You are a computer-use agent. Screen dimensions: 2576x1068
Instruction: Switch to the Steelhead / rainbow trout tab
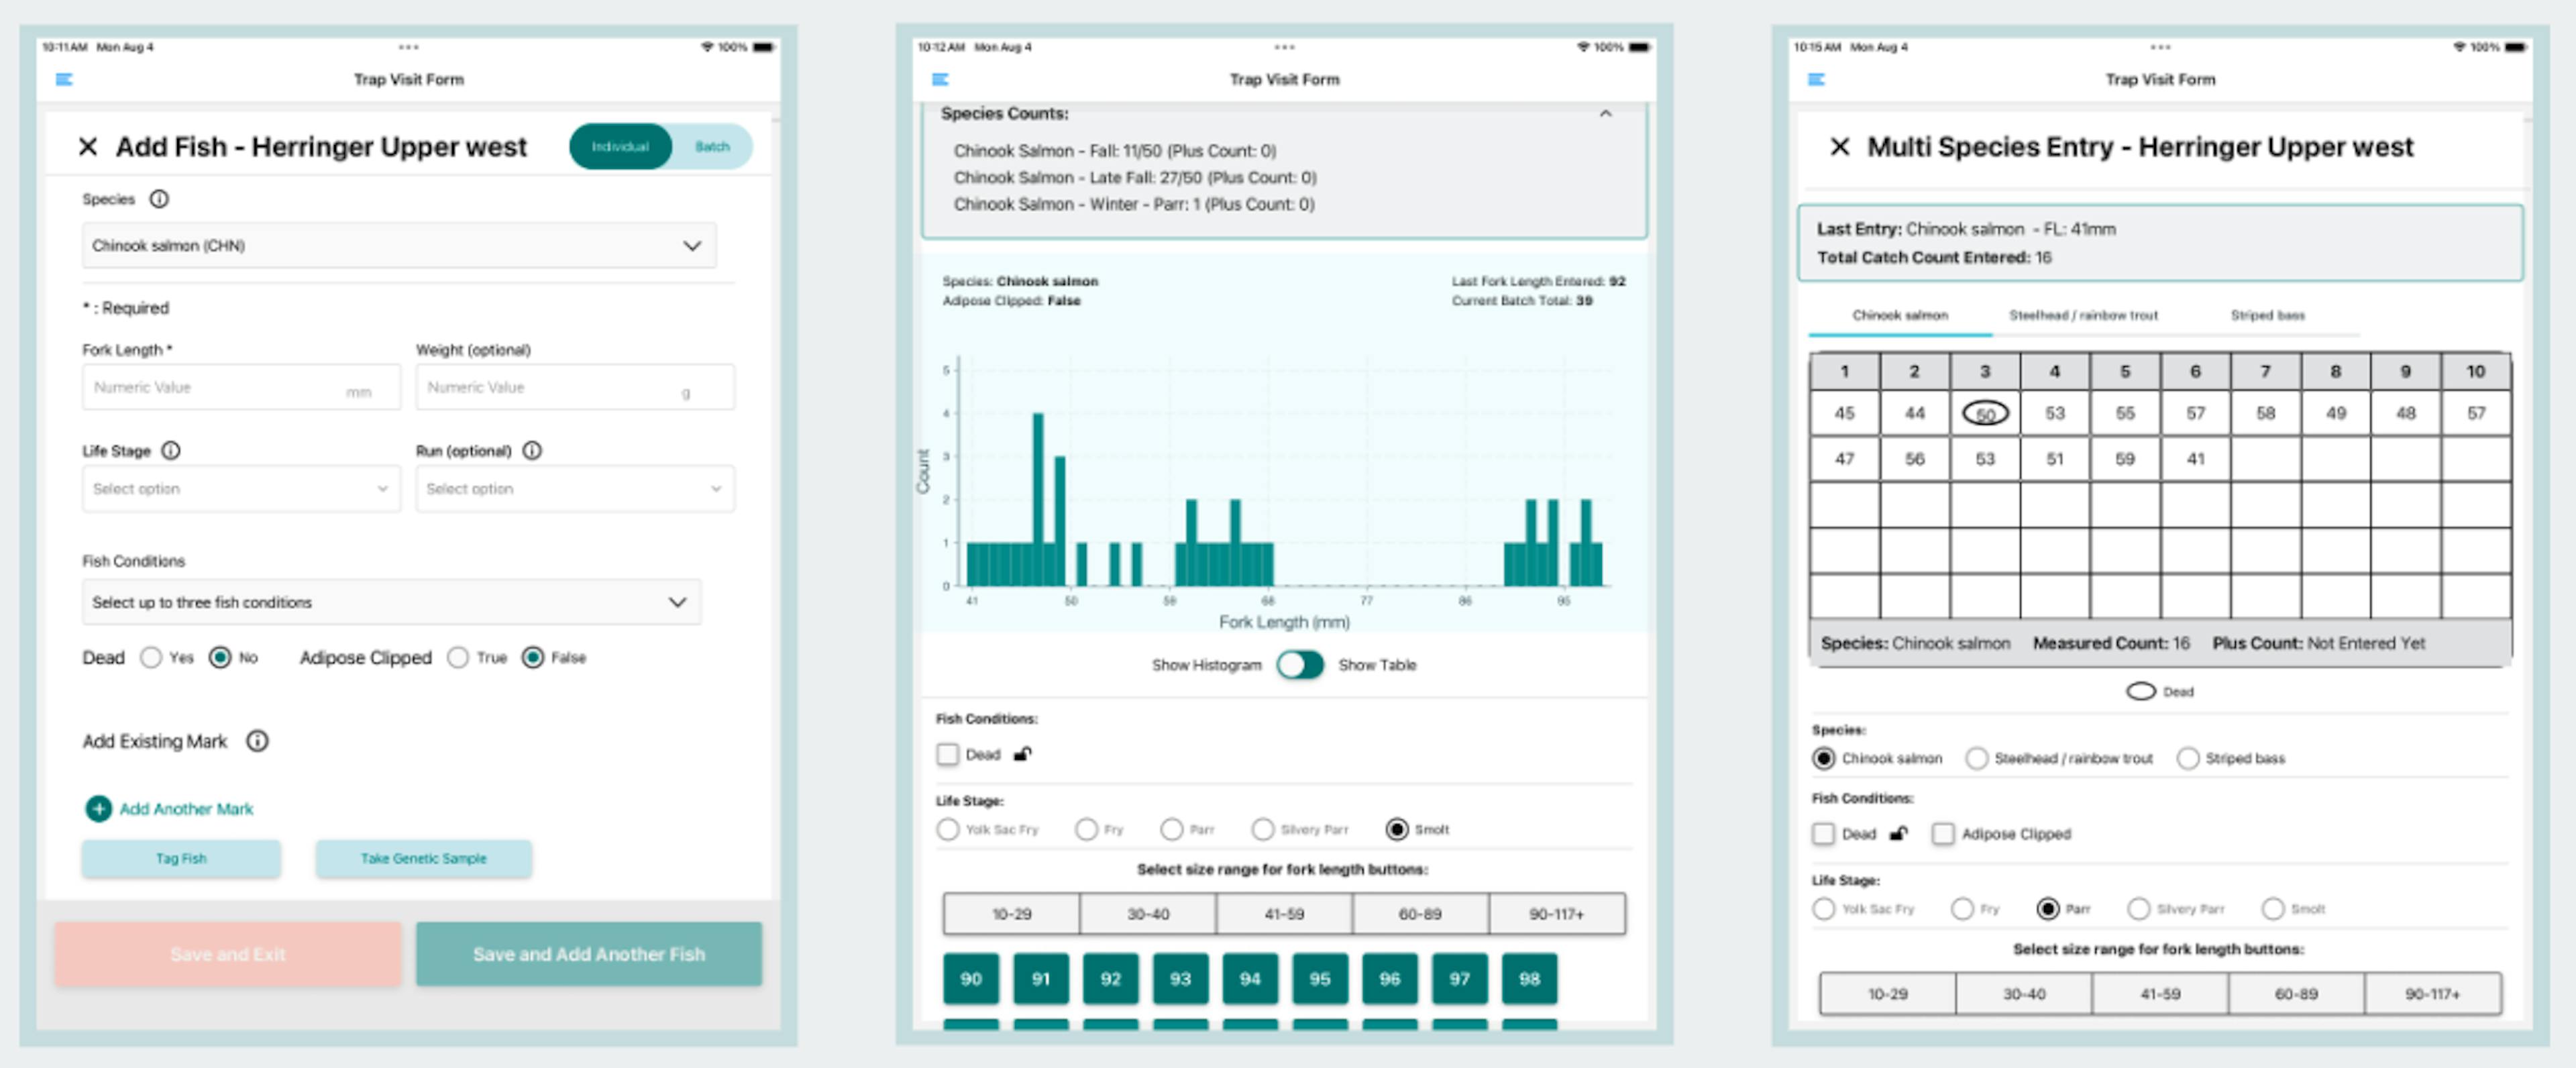click(2083, 315)
